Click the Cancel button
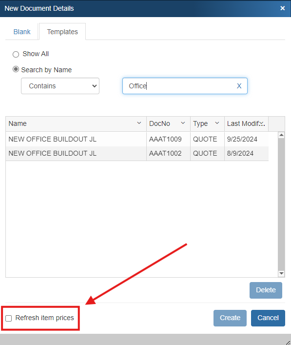 268,318
